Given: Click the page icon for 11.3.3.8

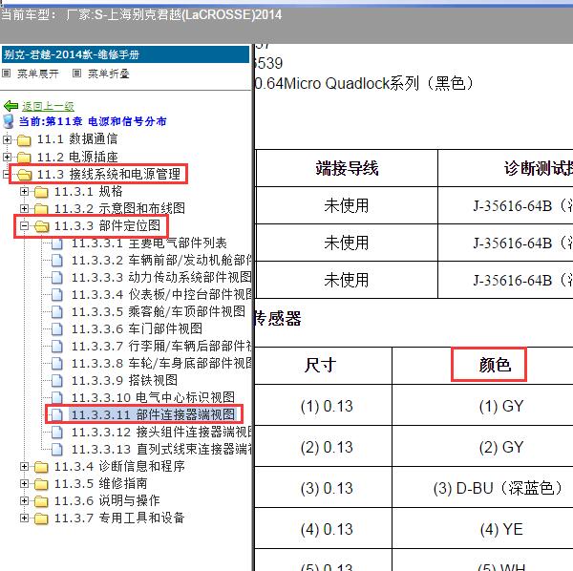Looking at the screenshot, I should (x=57, y=364).
